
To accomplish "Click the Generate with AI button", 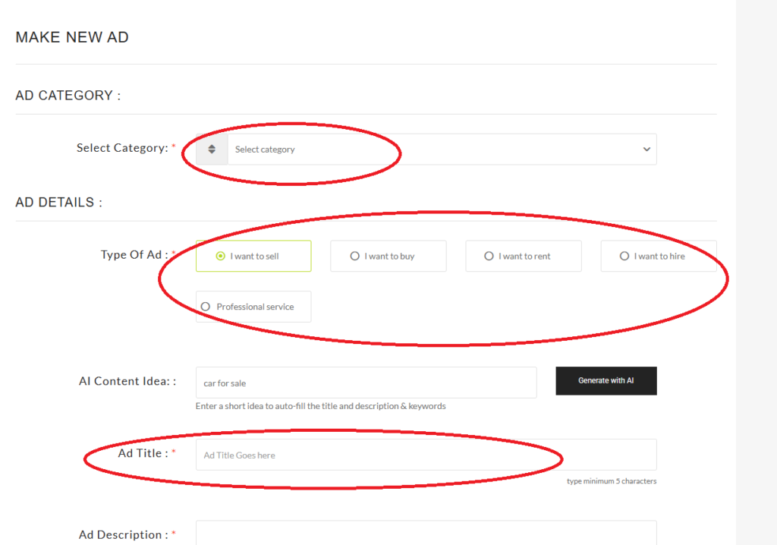I will pyautogui.click(x=606, y=381).
